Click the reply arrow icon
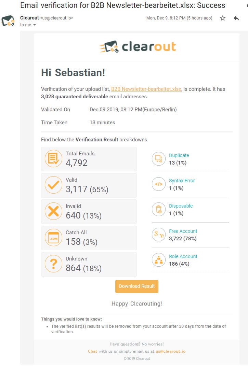Image resolution: width=248 pixels, height=366 pixels. [x=236, y=18]
